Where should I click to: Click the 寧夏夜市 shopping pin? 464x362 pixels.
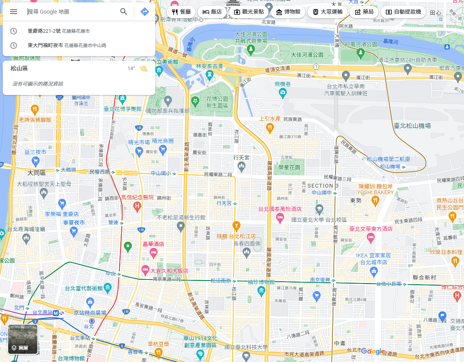74,232
